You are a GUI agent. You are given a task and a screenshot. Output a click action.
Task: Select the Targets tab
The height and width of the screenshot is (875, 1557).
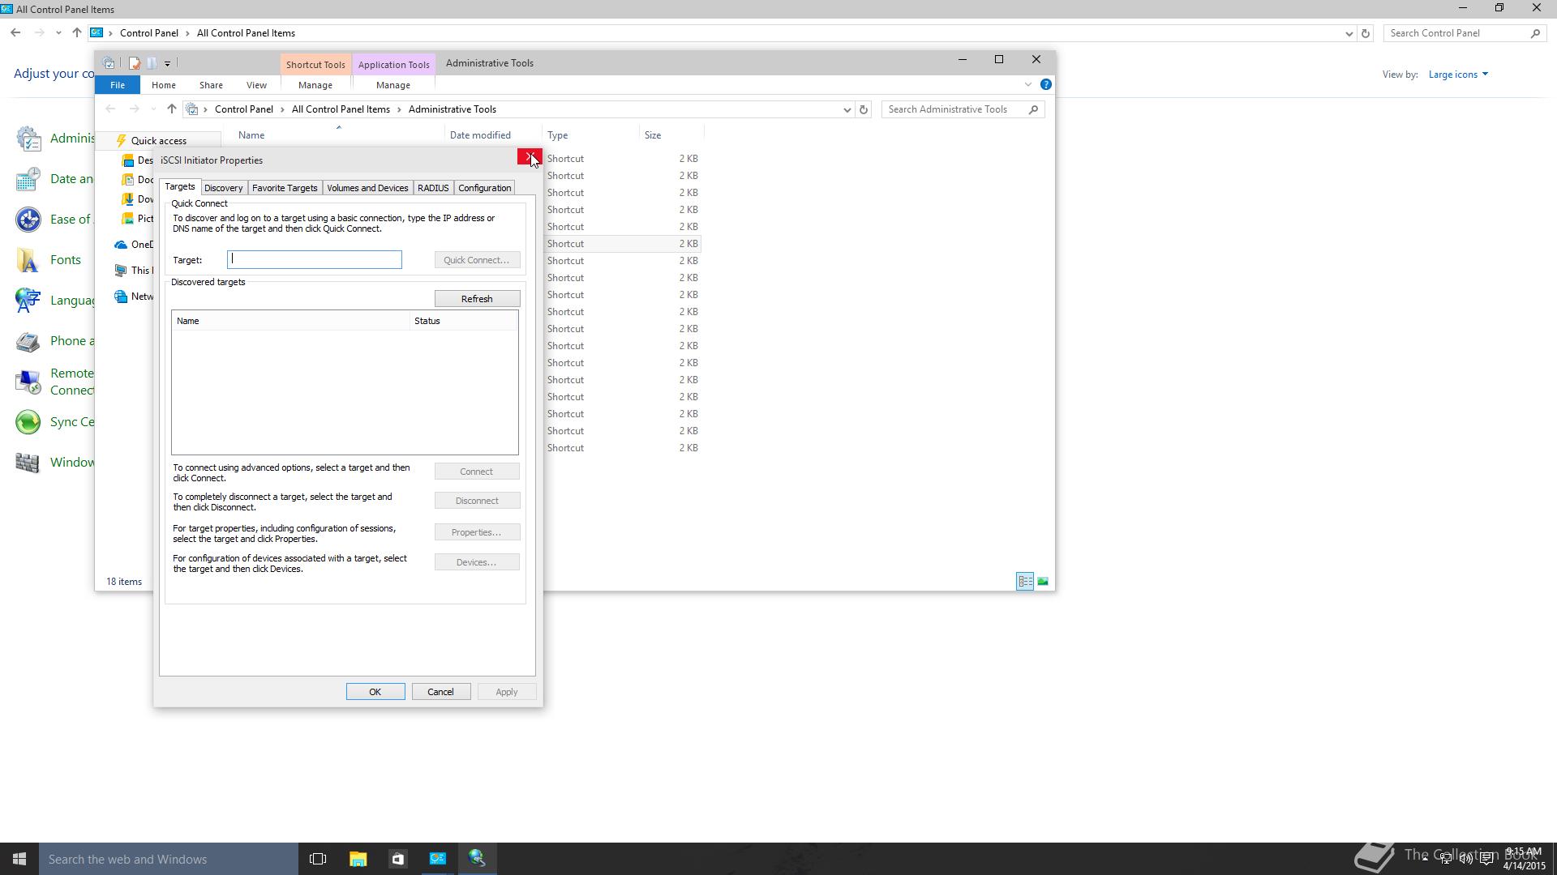click(x=180, y=187)
